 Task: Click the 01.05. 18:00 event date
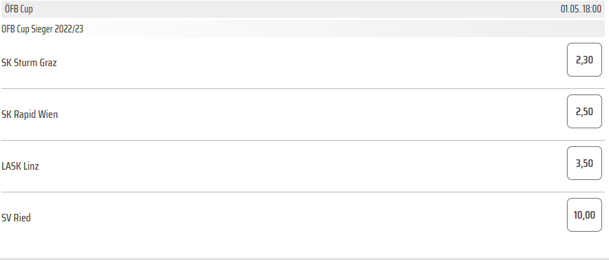[581, 9]
